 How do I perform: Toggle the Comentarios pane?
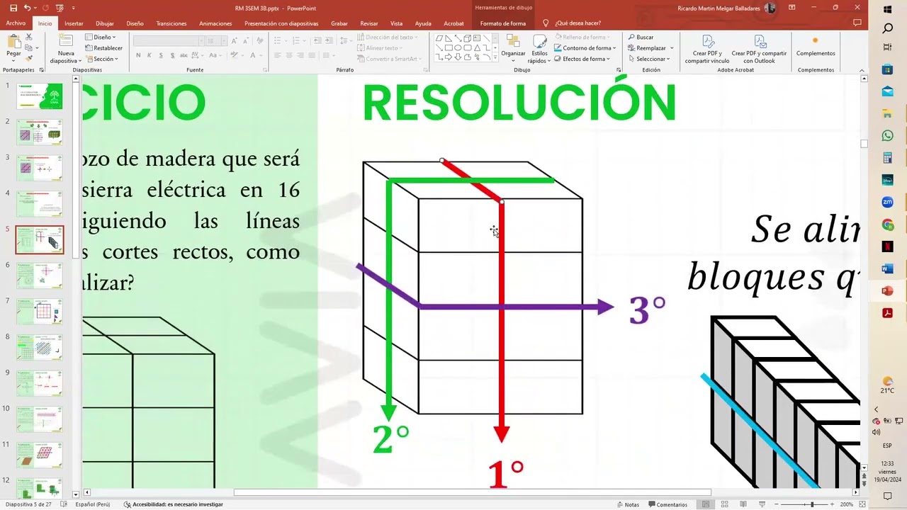pyautogui.click(x=667, y=504)
